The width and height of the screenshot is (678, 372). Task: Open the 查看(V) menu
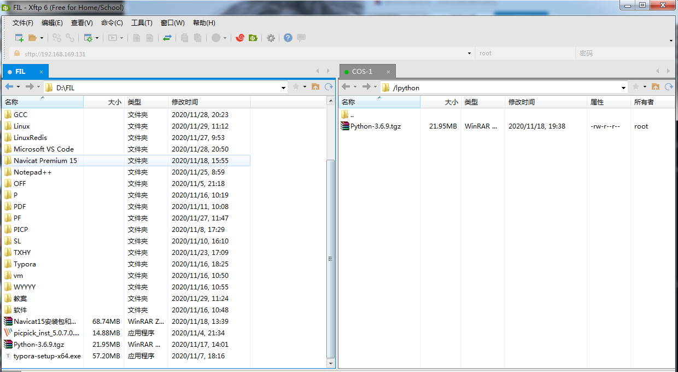[x=82, y=23]
